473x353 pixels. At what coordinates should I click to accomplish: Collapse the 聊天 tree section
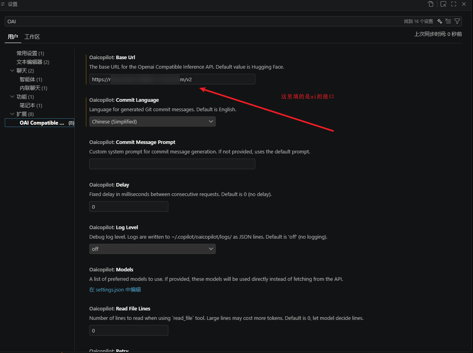[12, 71]
